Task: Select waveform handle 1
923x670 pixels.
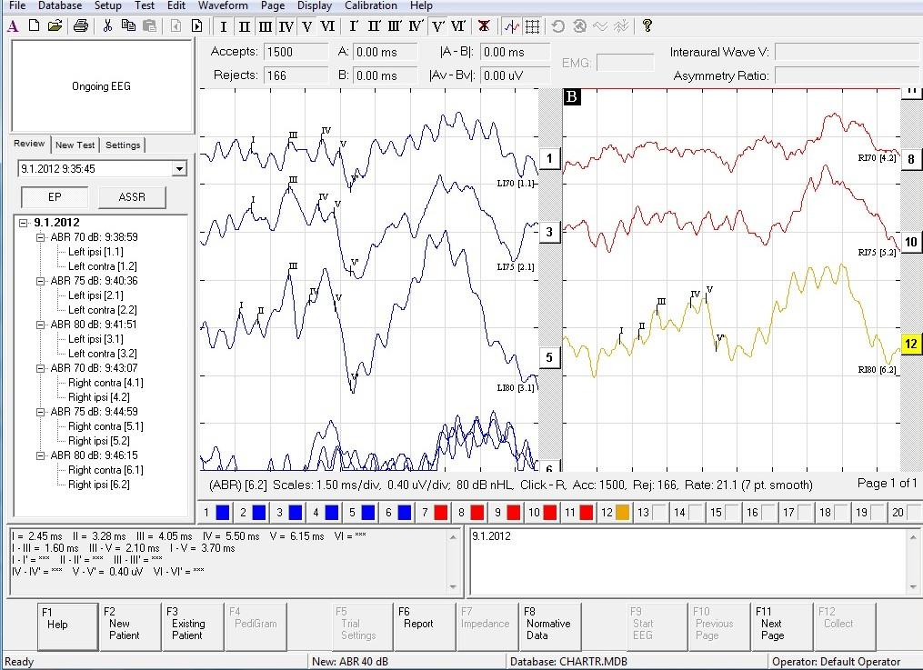Action: coord(549,158)
